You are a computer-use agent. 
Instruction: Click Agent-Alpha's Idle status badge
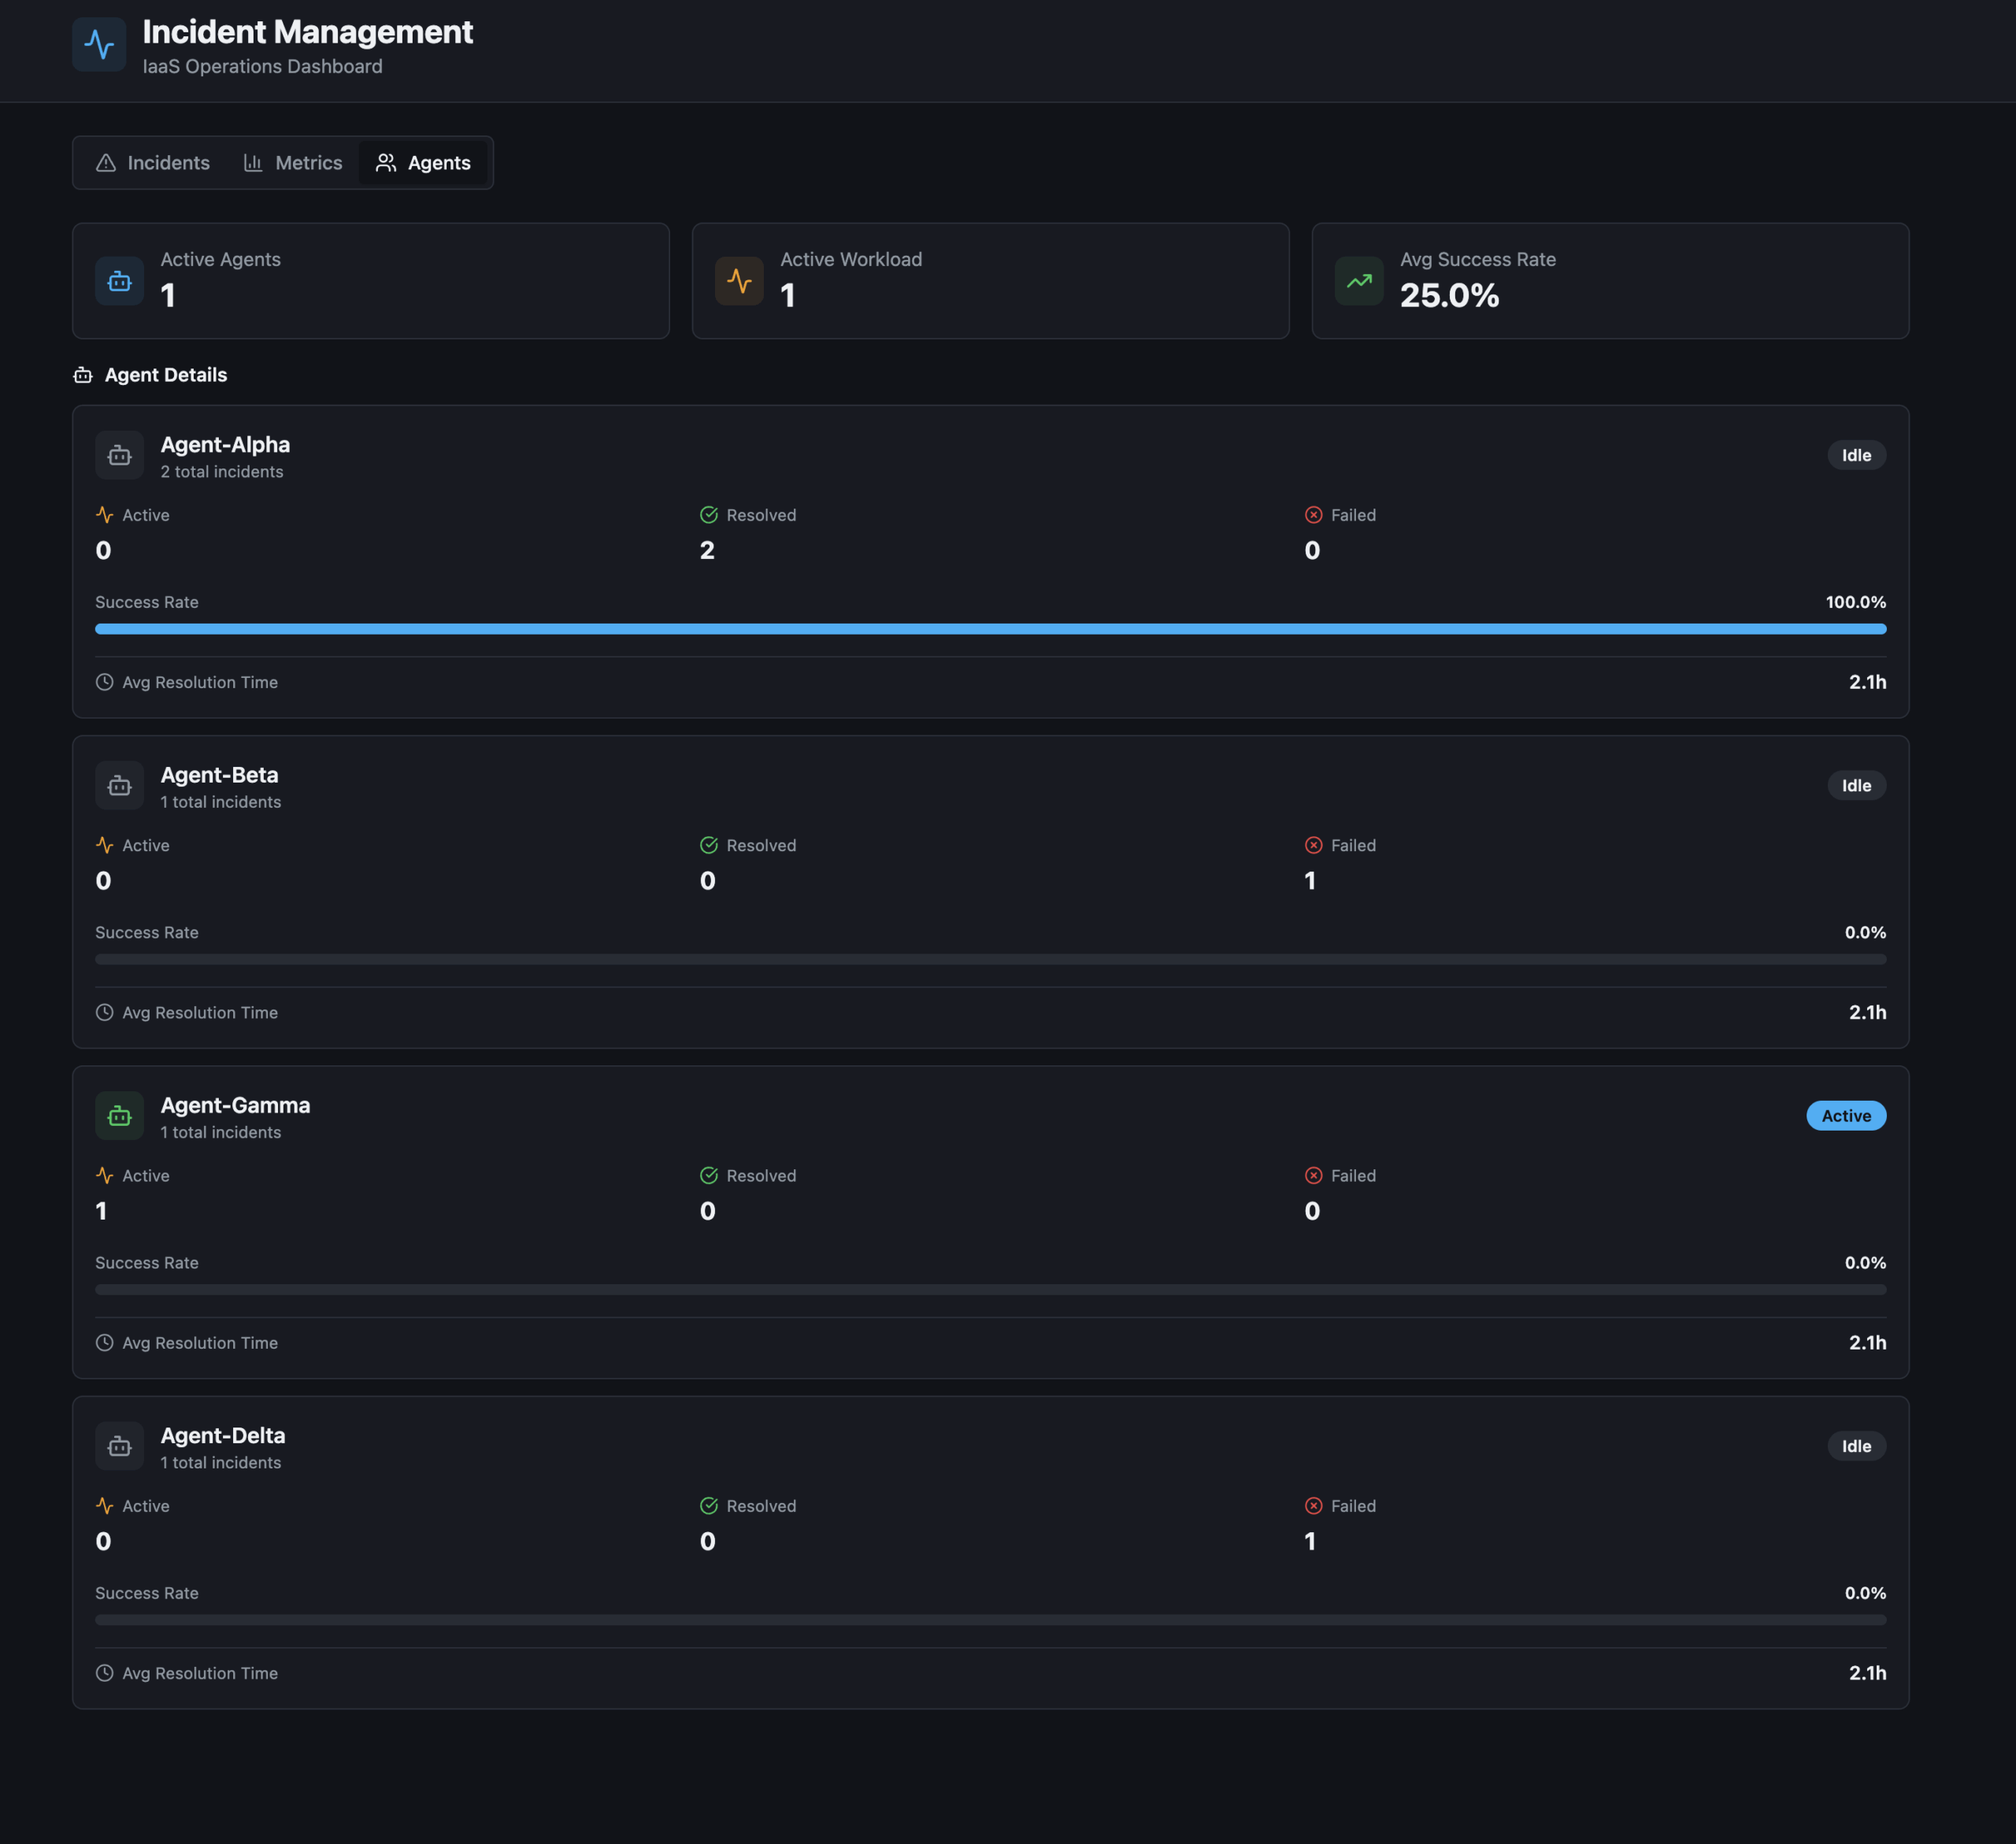[1856, 456]
